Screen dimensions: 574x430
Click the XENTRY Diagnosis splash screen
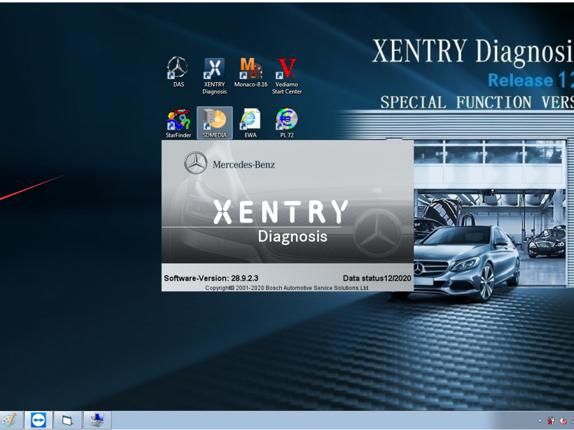point(287,215)
